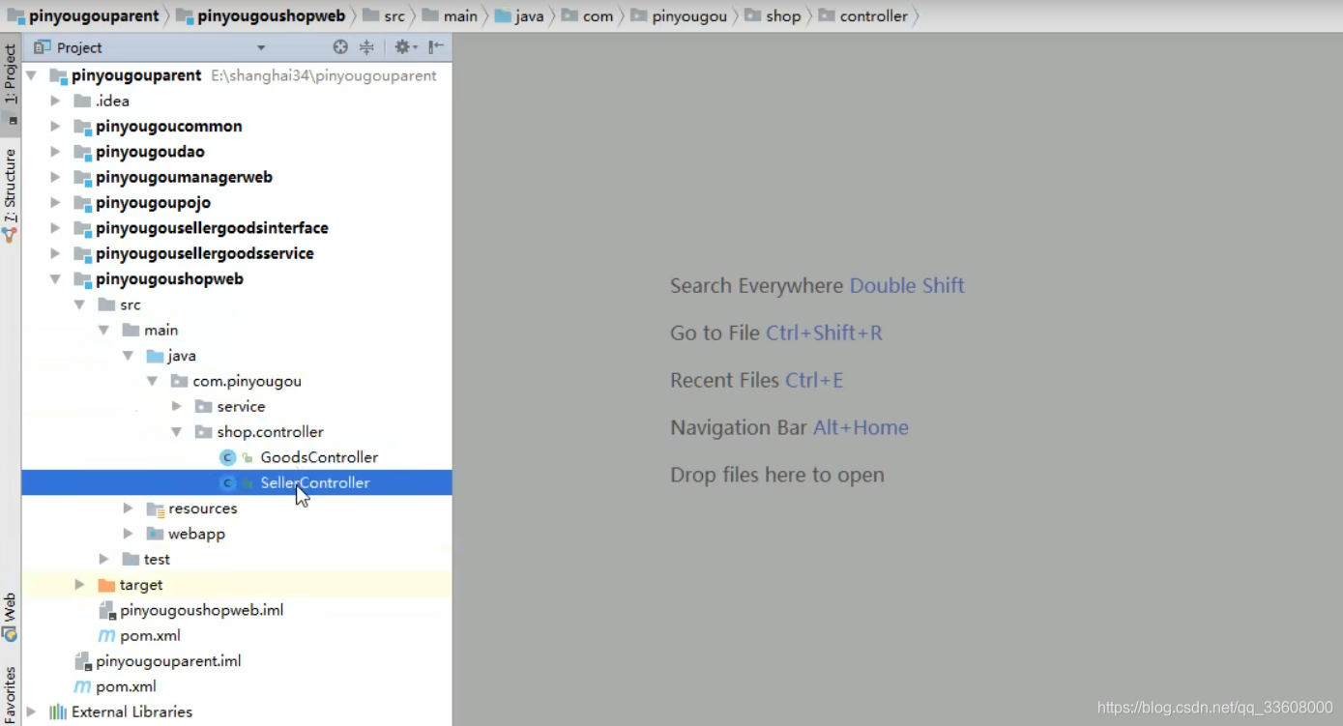Select the pinyougoupojo module label

coord(153,202)
